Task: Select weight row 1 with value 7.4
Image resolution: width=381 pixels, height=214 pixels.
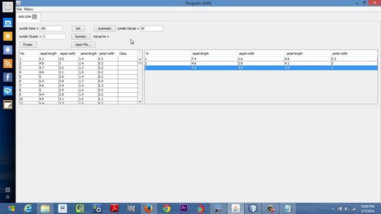Action: 261,59
